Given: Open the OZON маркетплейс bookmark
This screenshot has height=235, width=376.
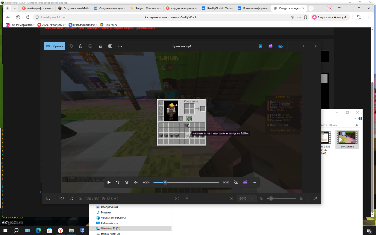Looking at the screenshot, I should click(20, 25).
